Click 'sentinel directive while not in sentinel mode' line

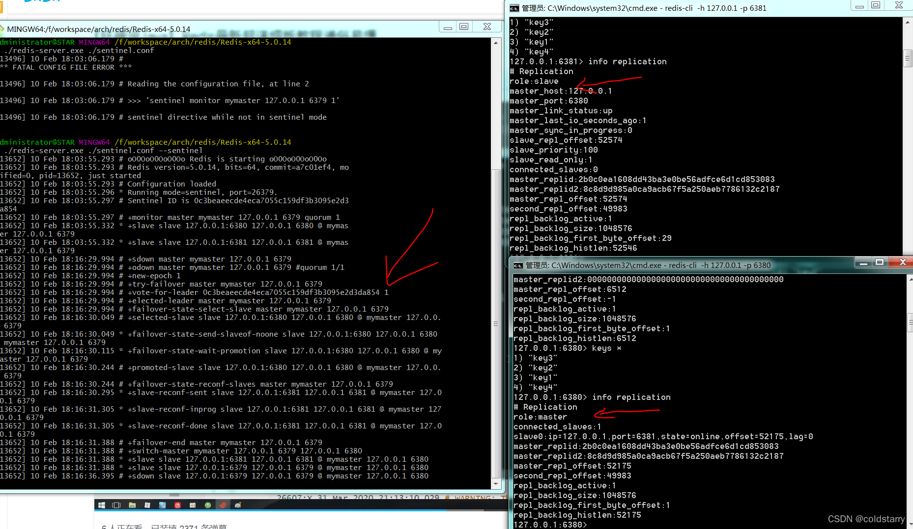pyautogui.click(x=227, y=117)
